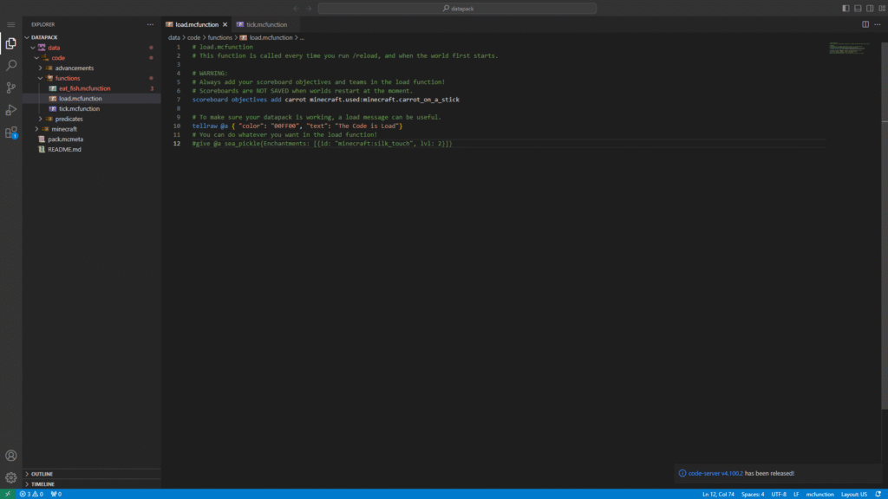Split the editor to the right
Screen dimensions: 888x499
[865, 24]
